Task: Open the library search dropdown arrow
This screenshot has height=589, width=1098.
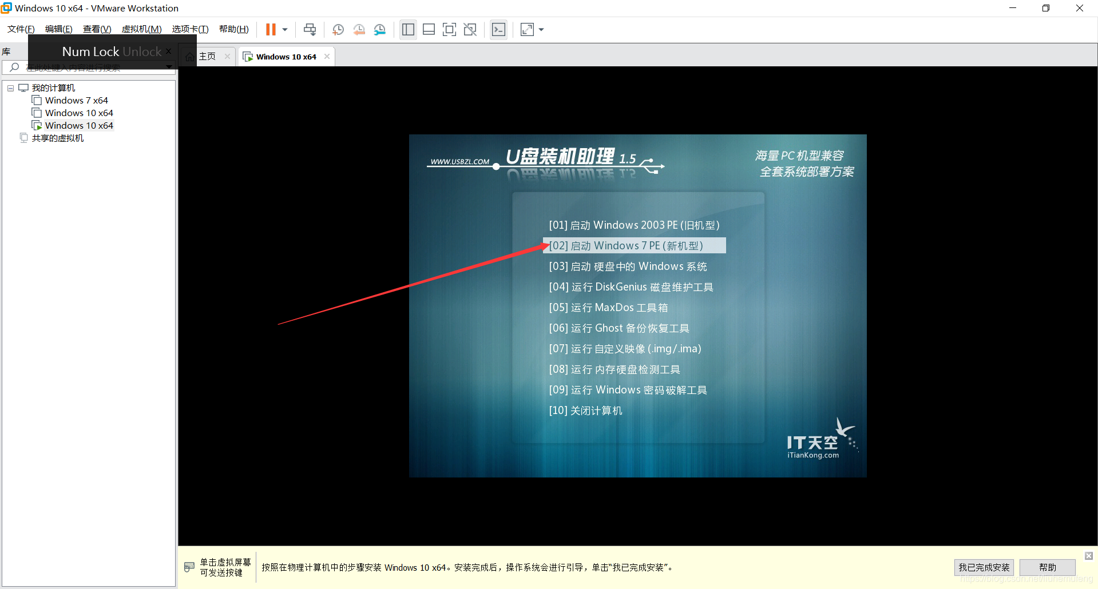Action: (x=169, y=67)
